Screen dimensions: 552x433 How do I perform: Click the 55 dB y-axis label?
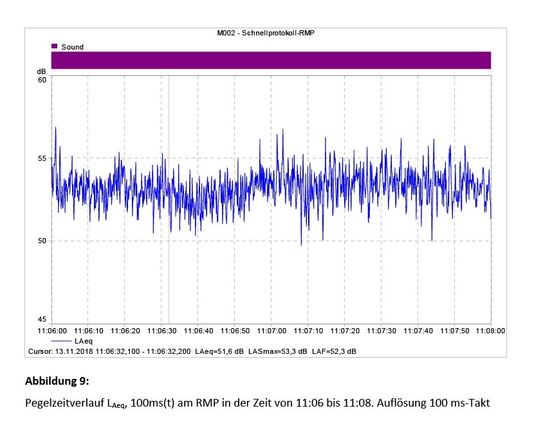point(42,158)
